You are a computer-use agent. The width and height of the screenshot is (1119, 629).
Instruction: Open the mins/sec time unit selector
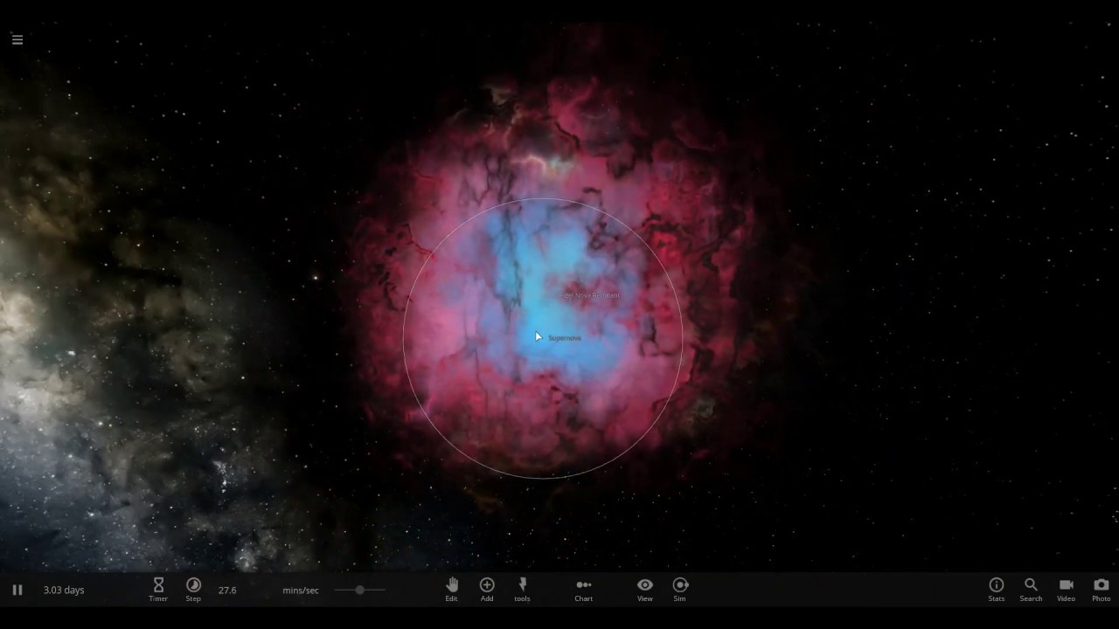pos(301,591)
